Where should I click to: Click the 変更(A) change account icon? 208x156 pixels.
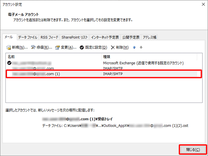57,47
